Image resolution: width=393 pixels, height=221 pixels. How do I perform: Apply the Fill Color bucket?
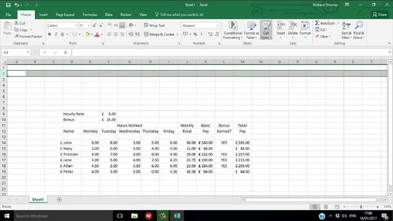click(87, 34)
